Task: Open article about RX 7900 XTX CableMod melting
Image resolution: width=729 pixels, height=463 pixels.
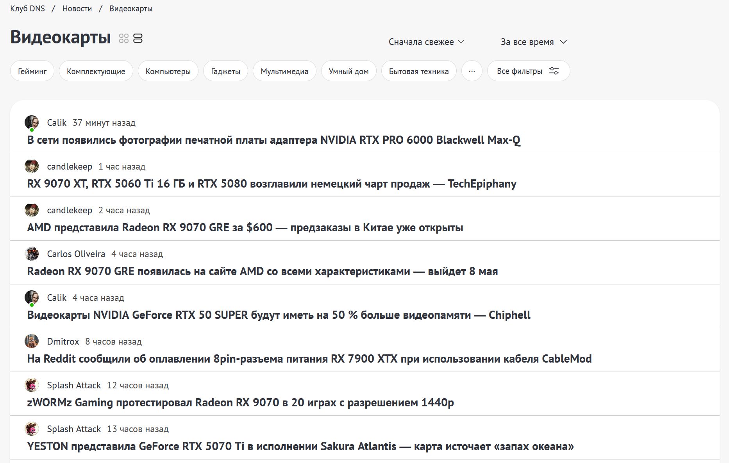Action: coord(309,359)
